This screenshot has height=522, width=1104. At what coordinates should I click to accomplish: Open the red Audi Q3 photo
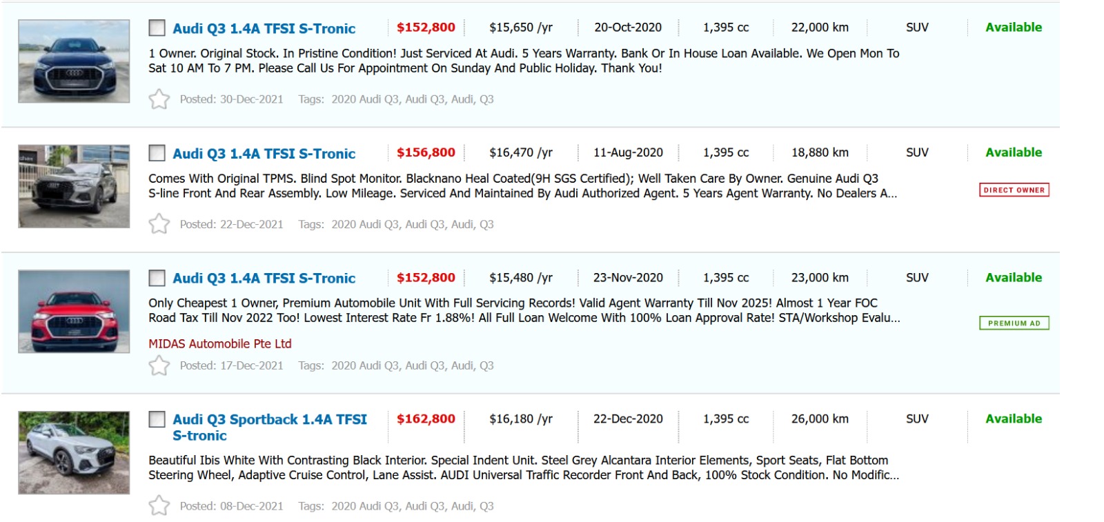coord(74,312)
